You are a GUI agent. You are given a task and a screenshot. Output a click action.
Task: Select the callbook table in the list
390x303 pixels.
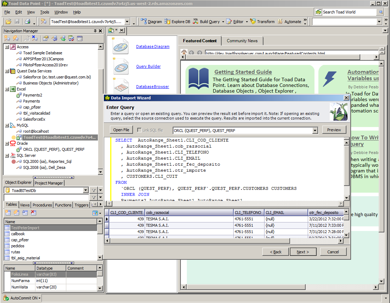pos(18,234)
